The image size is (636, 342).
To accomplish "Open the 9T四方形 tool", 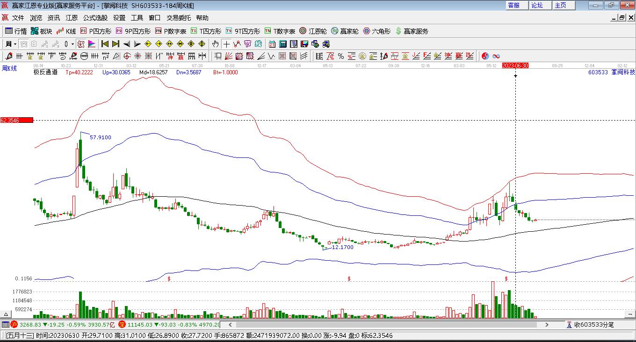I will click(243, 31).
